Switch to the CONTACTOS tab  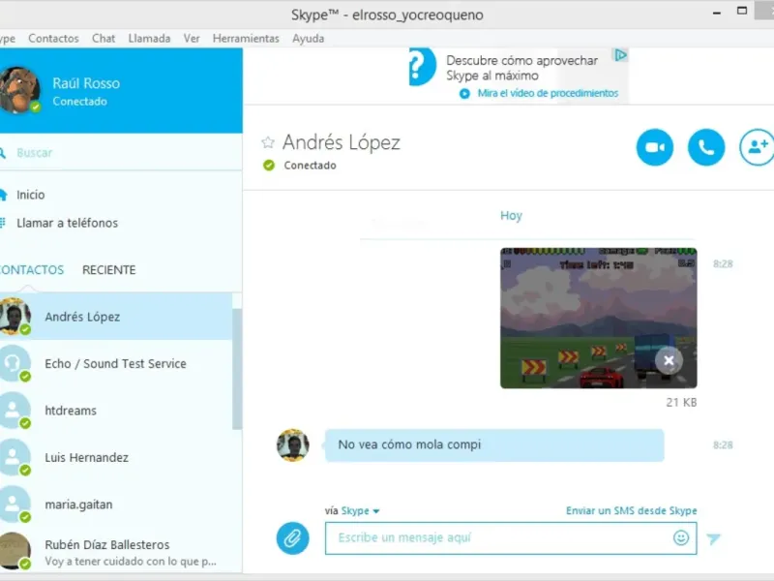click(x=32, y=270)
